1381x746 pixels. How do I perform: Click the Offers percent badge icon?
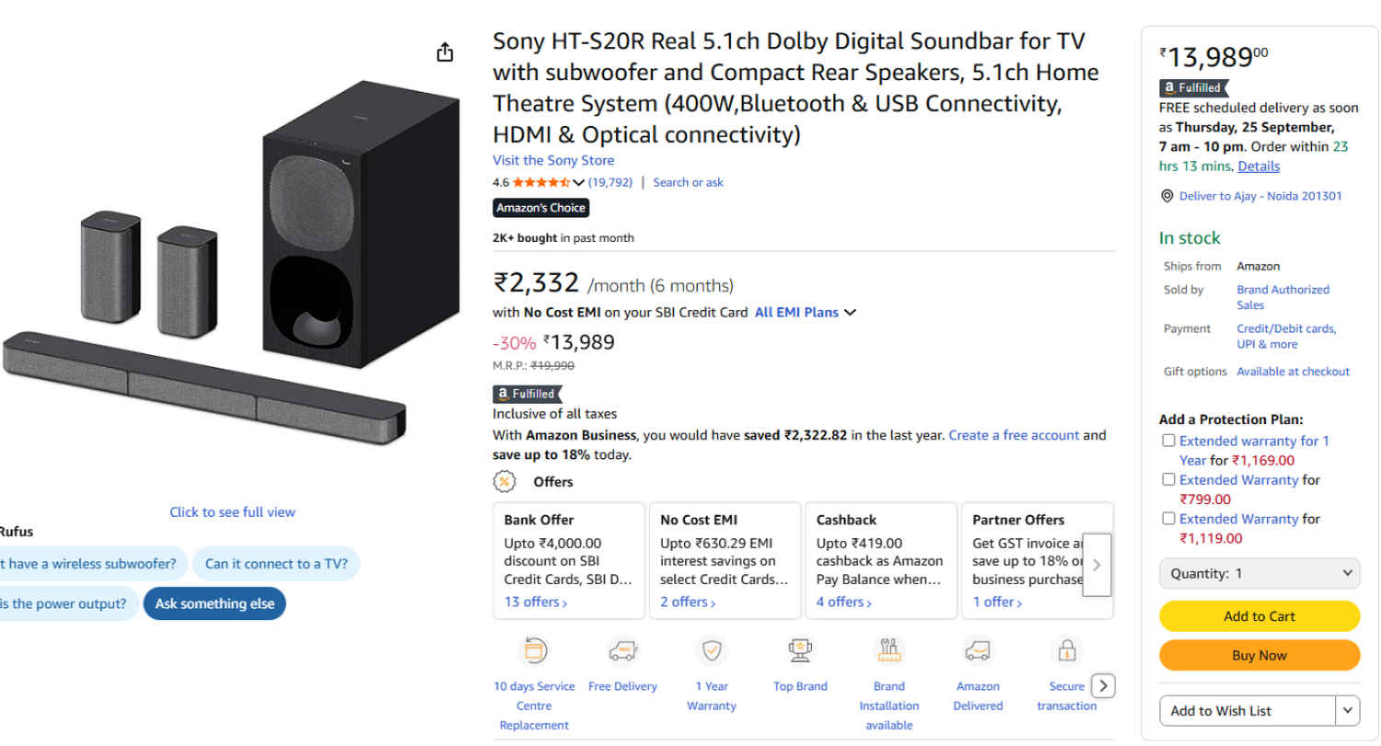pos(504,481)
